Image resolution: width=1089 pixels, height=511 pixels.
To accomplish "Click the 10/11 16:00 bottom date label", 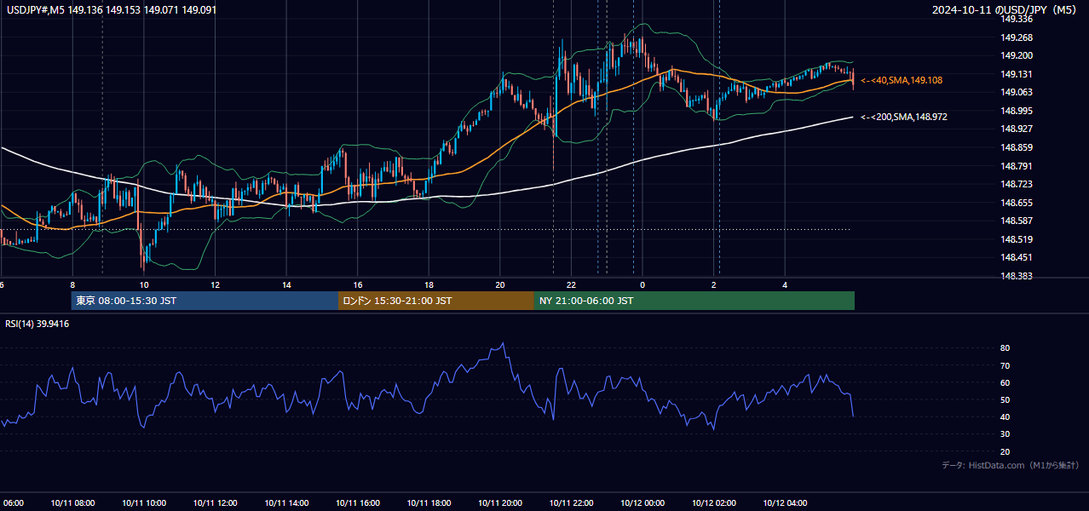I will 358,503.
